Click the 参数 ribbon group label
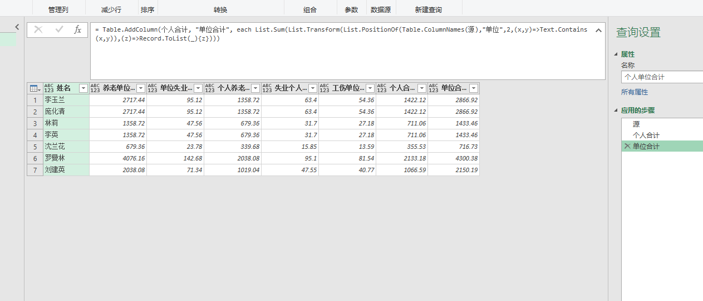This screenshot has height=301, width=703. pos(351,10)
